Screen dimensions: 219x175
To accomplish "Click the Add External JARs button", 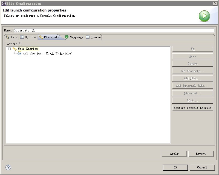I will click(x=192, y=86).
